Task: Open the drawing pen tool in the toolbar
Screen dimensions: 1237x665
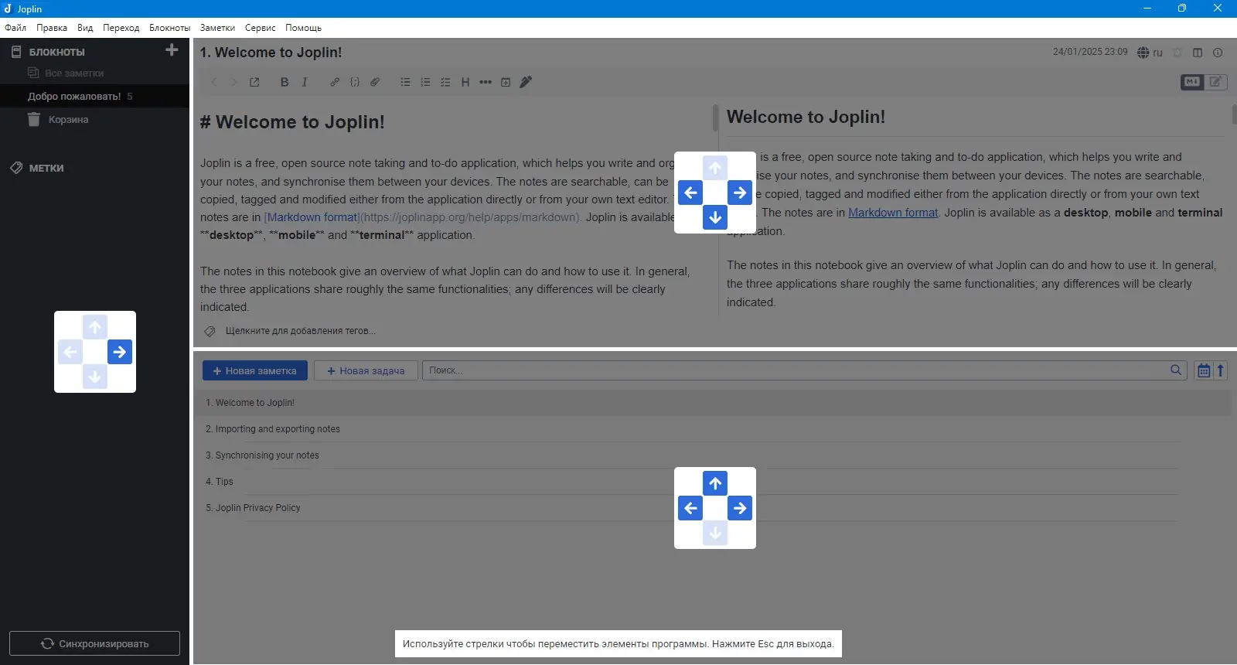Action: point(526,82)
